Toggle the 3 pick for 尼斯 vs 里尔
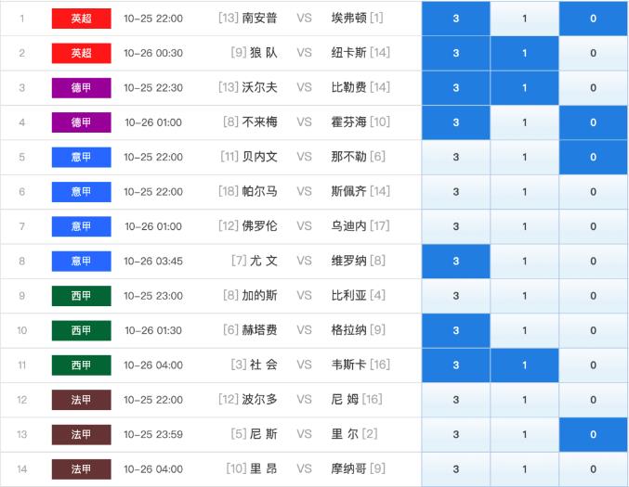 click(x=455, y=434)
